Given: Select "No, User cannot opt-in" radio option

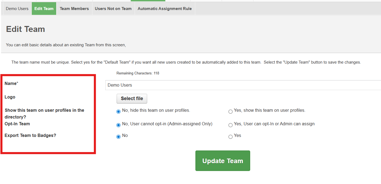Looking at the screenshot, I should (118, 125).
